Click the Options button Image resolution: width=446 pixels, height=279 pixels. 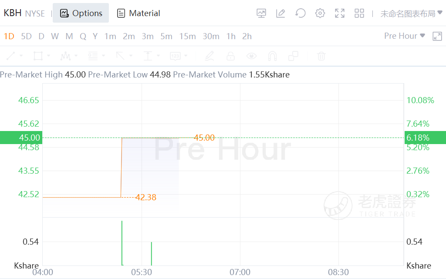pyautogui.click(x=81, y=13)
